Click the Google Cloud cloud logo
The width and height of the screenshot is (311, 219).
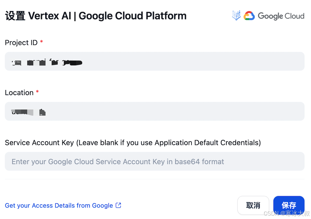(249, 16)
